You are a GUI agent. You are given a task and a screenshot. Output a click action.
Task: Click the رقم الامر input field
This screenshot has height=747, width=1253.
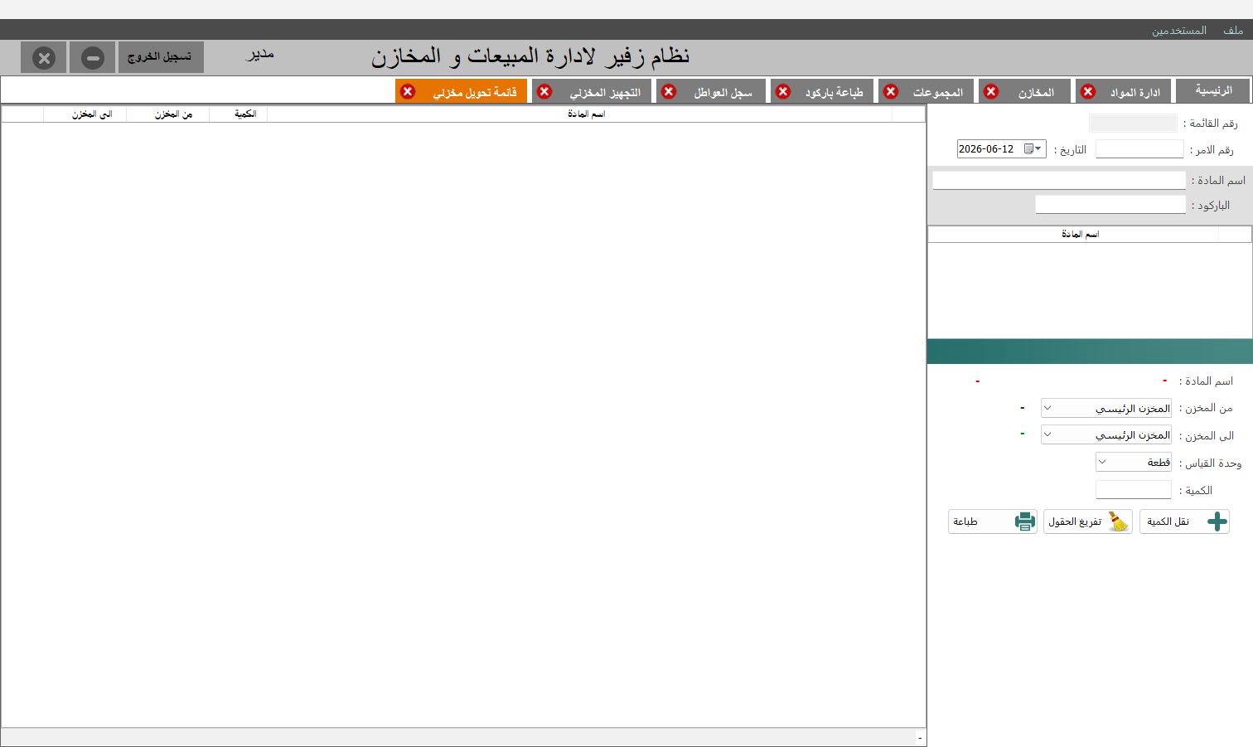click(x=1139, y=149)
